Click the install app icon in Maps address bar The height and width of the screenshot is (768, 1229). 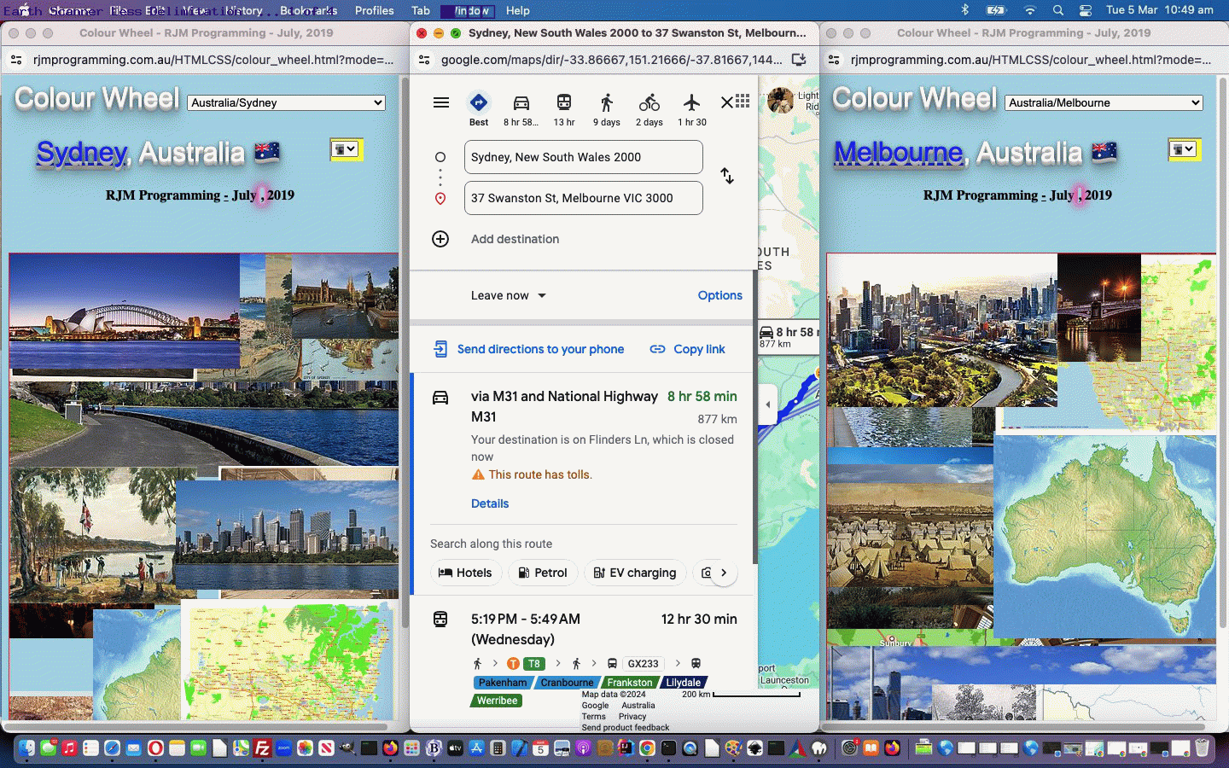tap(799, 60)
